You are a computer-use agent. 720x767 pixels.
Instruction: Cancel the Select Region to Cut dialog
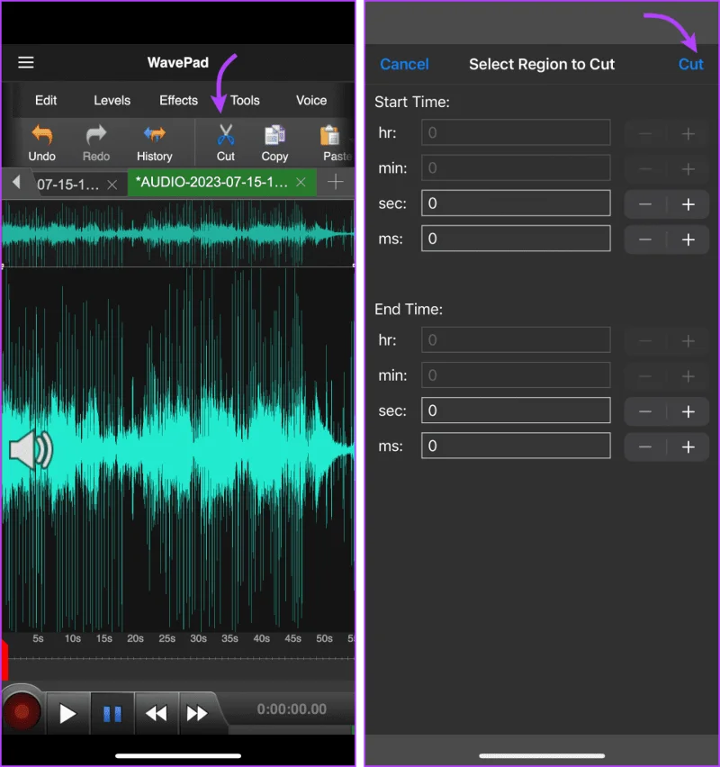click(x=404, y=64)
